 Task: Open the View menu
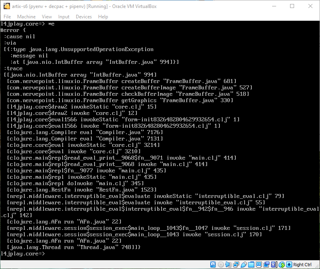(x=47, y=16)
